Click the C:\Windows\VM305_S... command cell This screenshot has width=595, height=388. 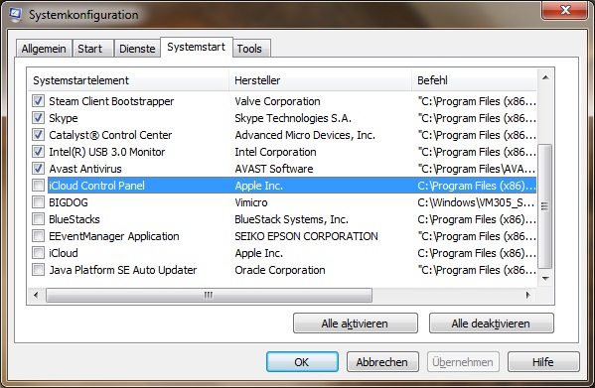[476, 202]
